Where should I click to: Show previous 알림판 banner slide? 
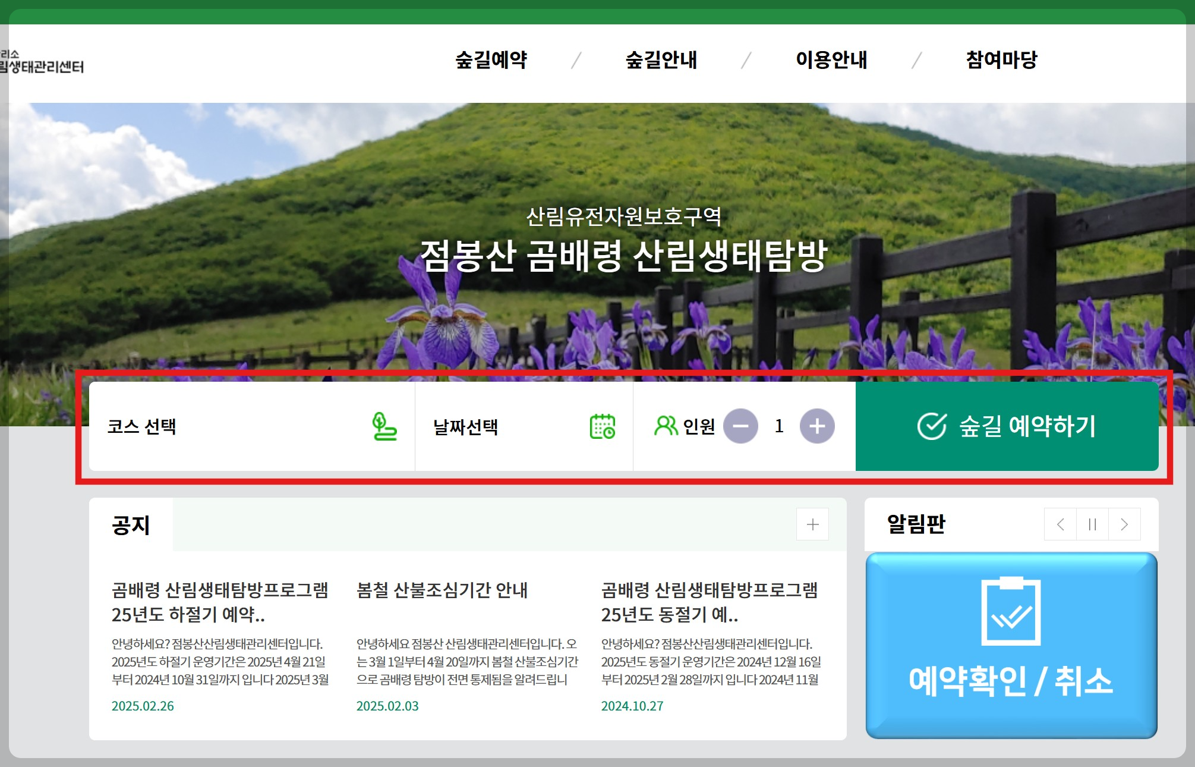coord(1060,524)
